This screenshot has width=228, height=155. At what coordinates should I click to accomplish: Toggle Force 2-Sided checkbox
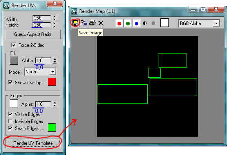(x=14, y=45)
